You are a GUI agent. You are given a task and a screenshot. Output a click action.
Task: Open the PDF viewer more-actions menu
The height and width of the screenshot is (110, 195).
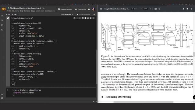(191, 9)
